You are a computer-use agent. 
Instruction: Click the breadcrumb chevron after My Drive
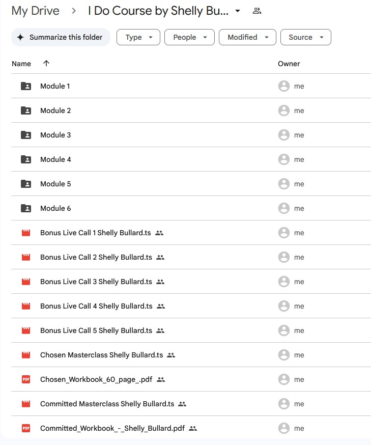[74, 11]
